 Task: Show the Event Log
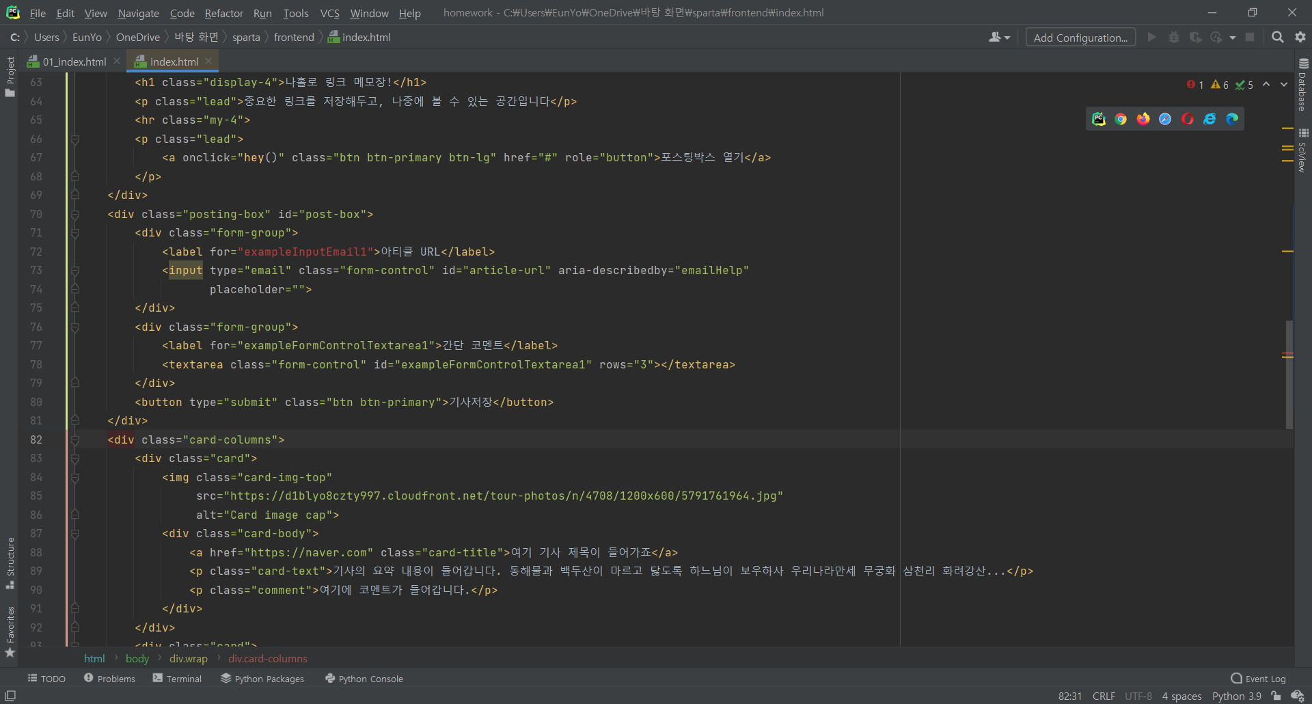click(1258, 678)
